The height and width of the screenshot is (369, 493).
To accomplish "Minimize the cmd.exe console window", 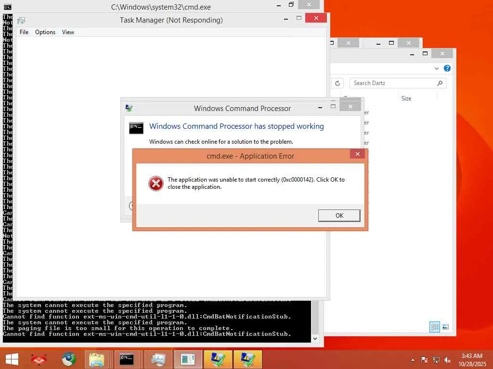I will click(x=279, y=5).
